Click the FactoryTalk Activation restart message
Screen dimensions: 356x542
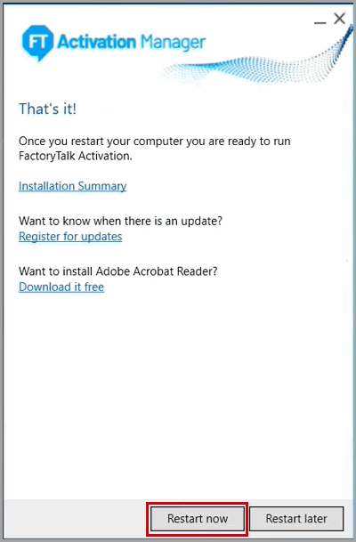click(155, 149)
